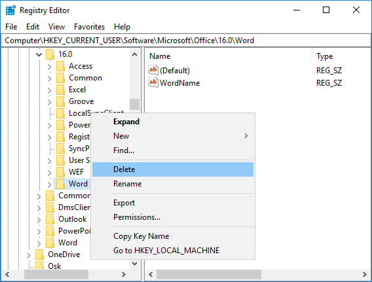This screenshot has width=372, height=282.
Task: Click the WEF folder icon
Action: tap(60, 172)
